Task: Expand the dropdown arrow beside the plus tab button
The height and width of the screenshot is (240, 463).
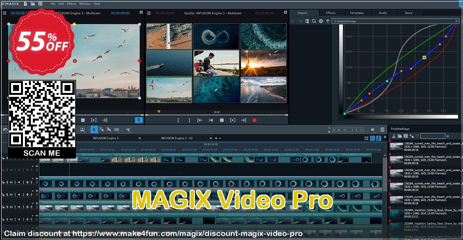Action: tap(220, 138)
